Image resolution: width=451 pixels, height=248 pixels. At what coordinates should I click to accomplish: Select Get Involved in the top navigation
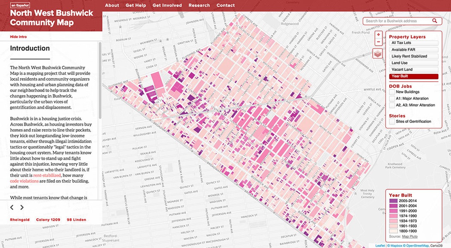click(167, 5)
